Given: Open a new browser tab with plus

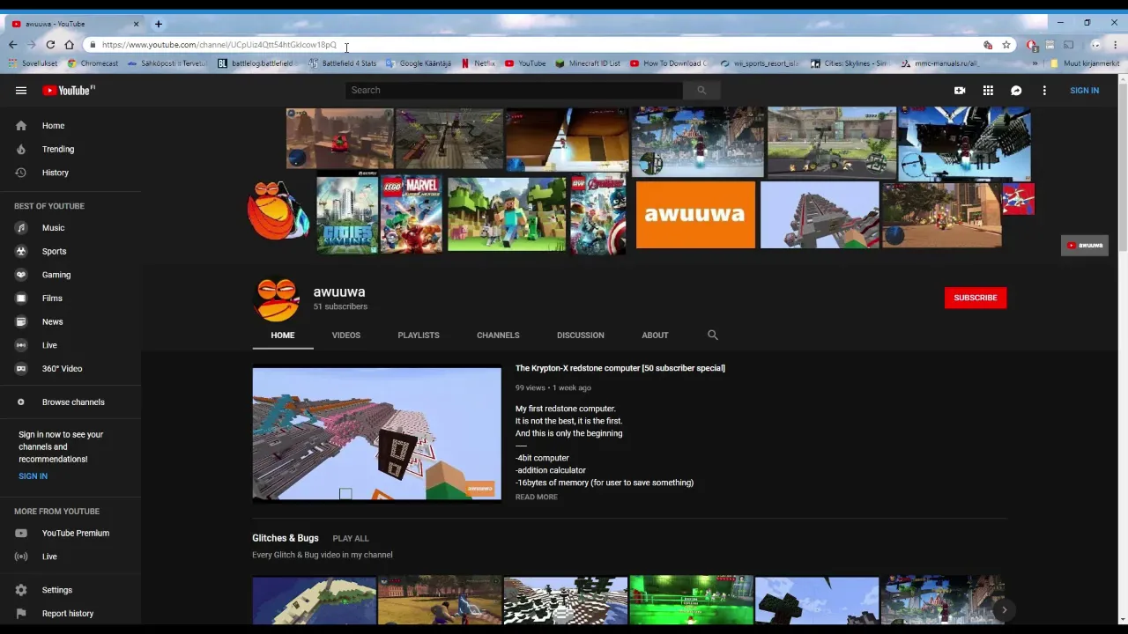Looking at the screenshot, I should (x=159, y=24).
